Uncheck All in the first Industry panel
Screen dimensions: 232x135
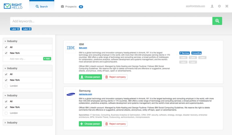coord(6,47)
